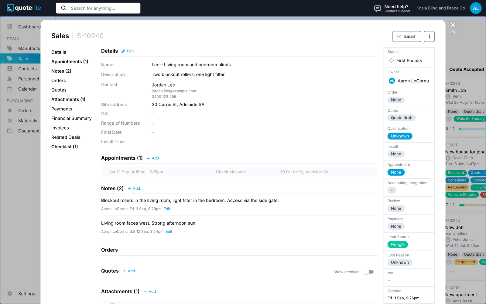This screenshot has width=486, height=304.
Task: Edit the note from Sat 12 Sep, 3:54pm
Action: pyautogui.click(x=169, y=232)
